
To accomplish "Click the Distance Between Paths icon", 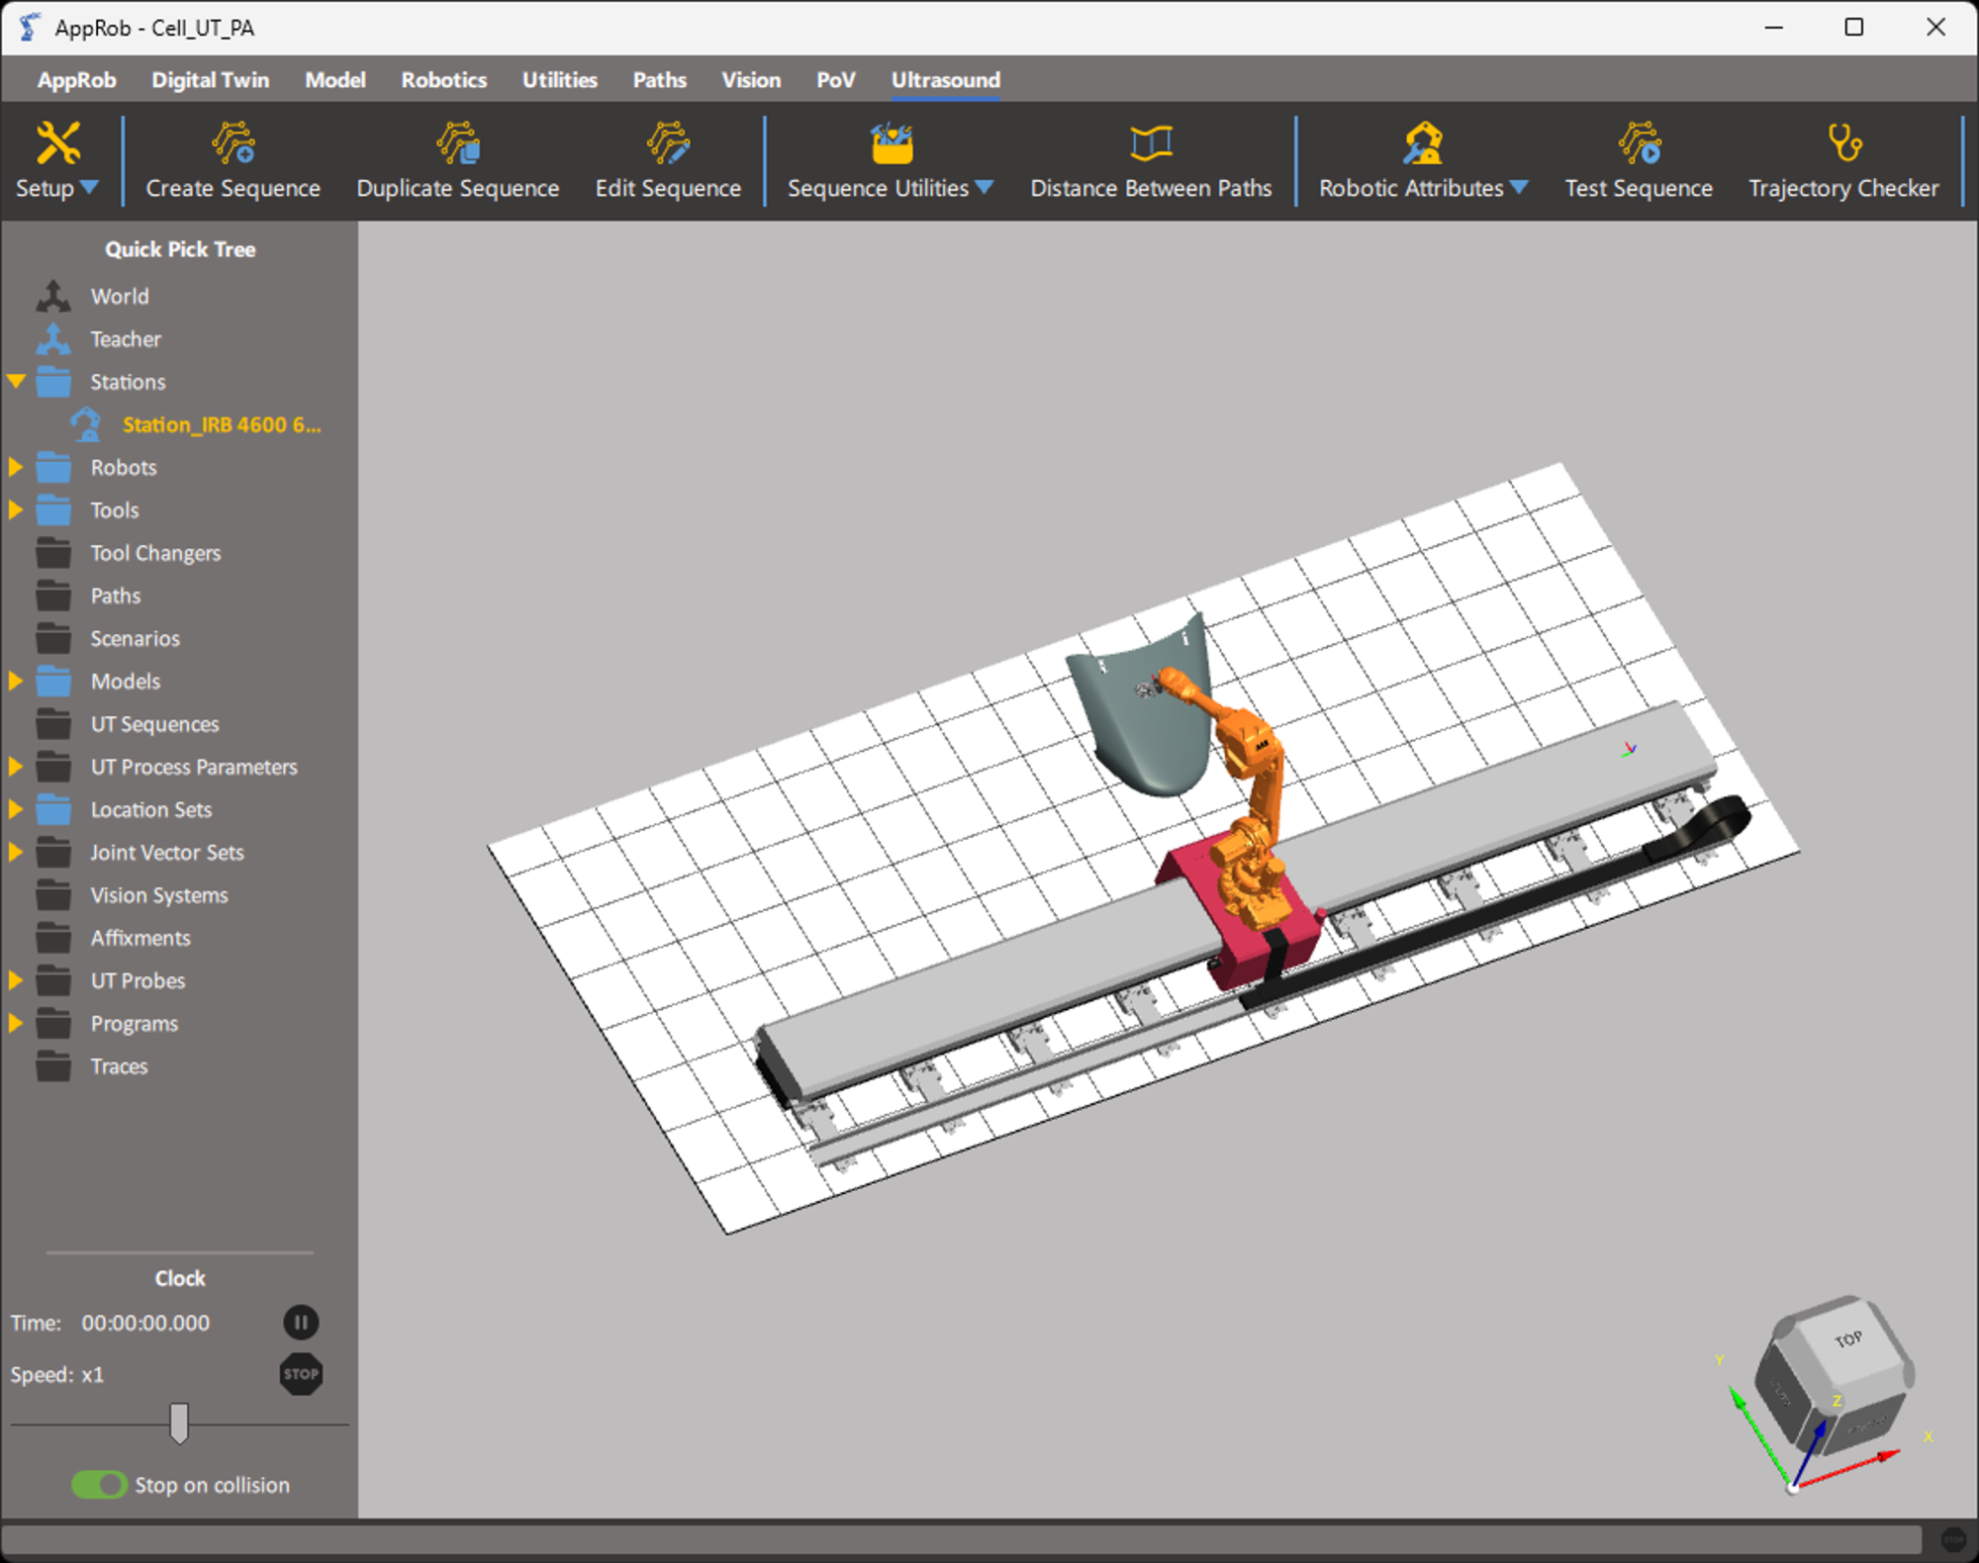I will tap(1151, 144).
